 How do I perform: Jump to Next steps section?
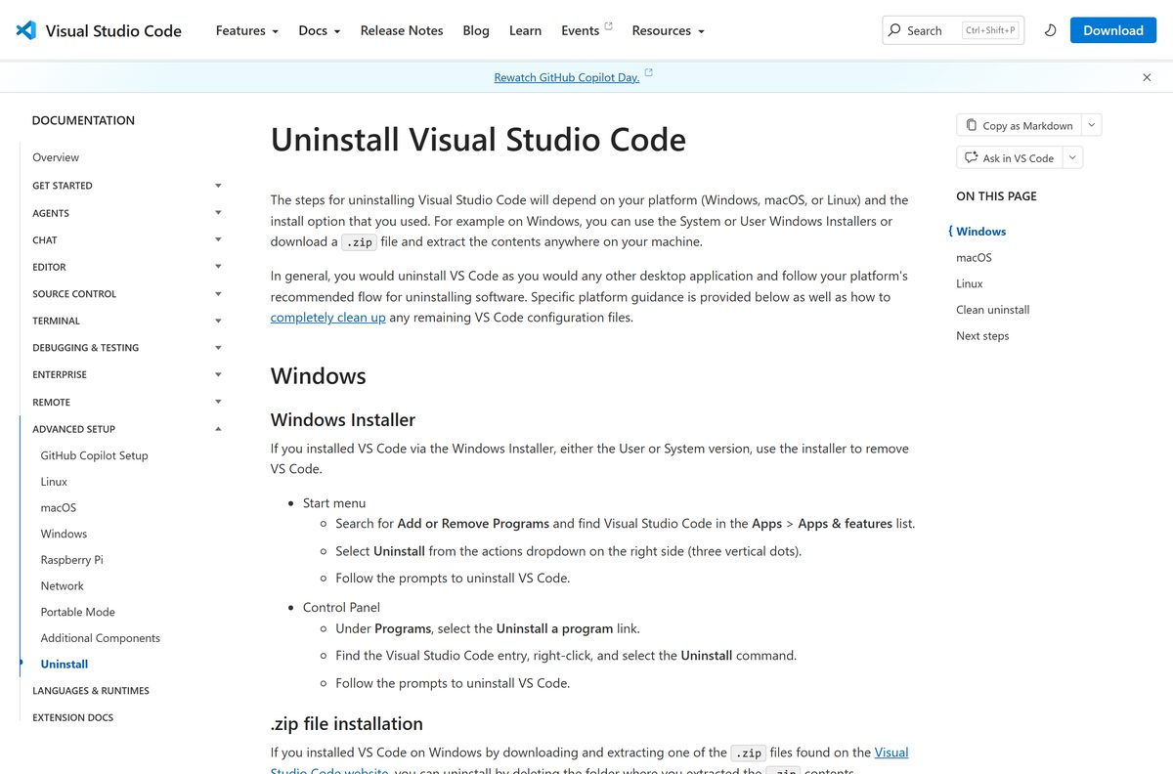pyautogui.click(x=982, y=336)
